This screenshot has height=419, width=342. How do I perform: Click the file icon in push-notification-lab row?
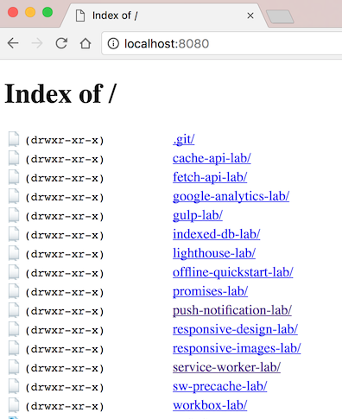[x=14, y=310]
